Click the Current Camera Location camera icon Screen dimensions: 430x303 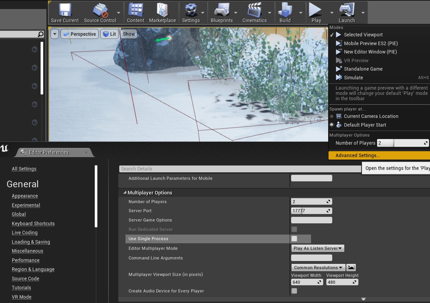339,116
